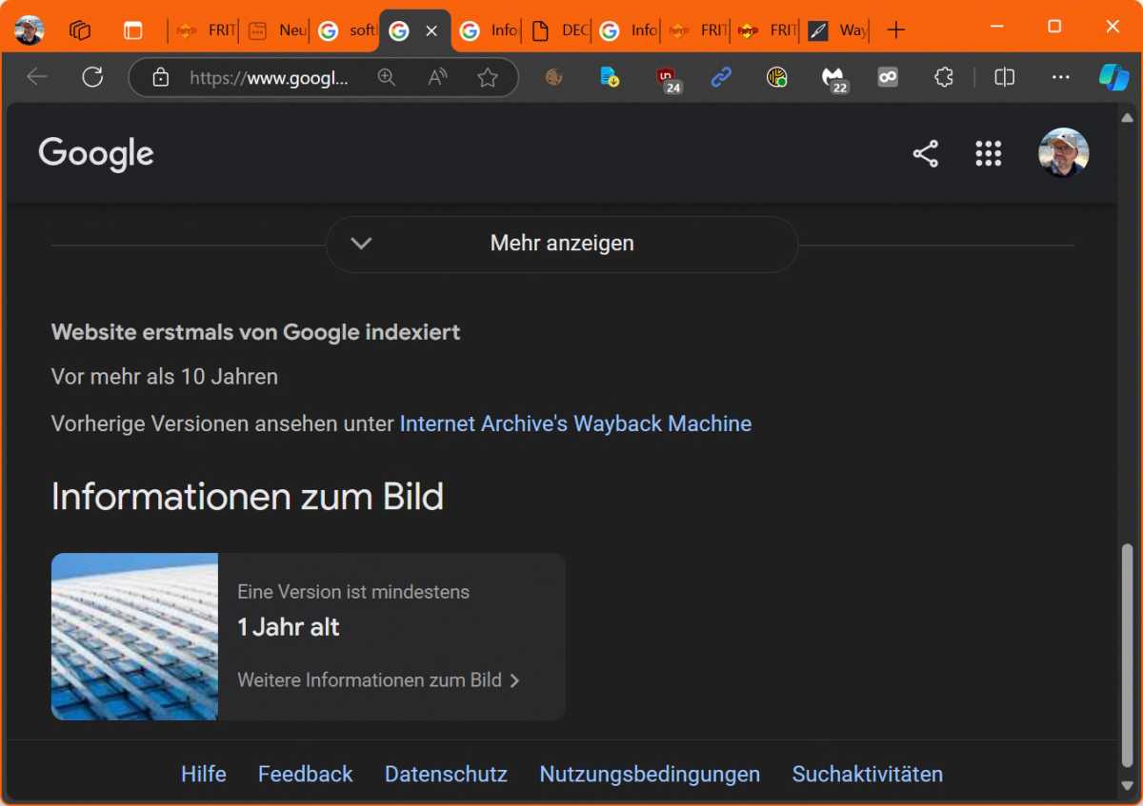Share this page using share icon
Viewport: 1143px width, 806px height.
926,154
